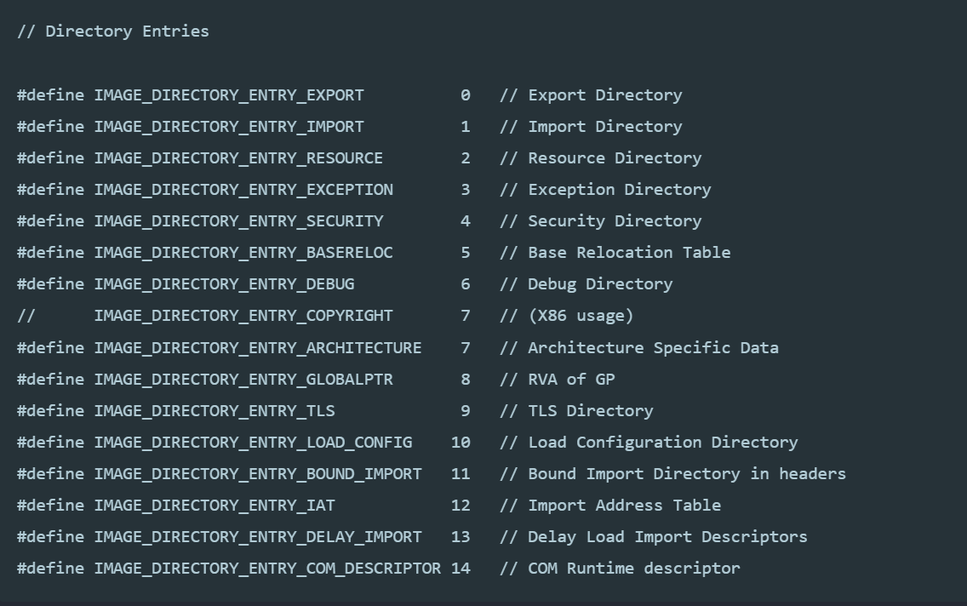Click value 12 on the IAT line
The width and height of the screenshot is (967, 606).
click(461, 505)
